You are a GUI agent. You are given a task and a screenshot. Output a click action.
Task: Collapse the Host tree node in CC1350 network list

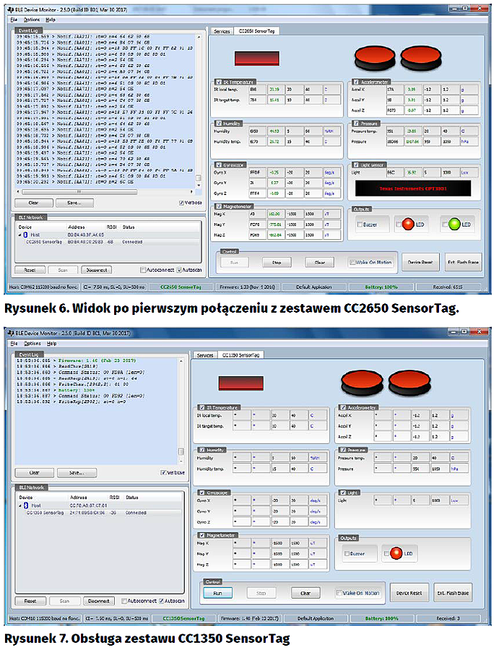click(x=19, y=506)
